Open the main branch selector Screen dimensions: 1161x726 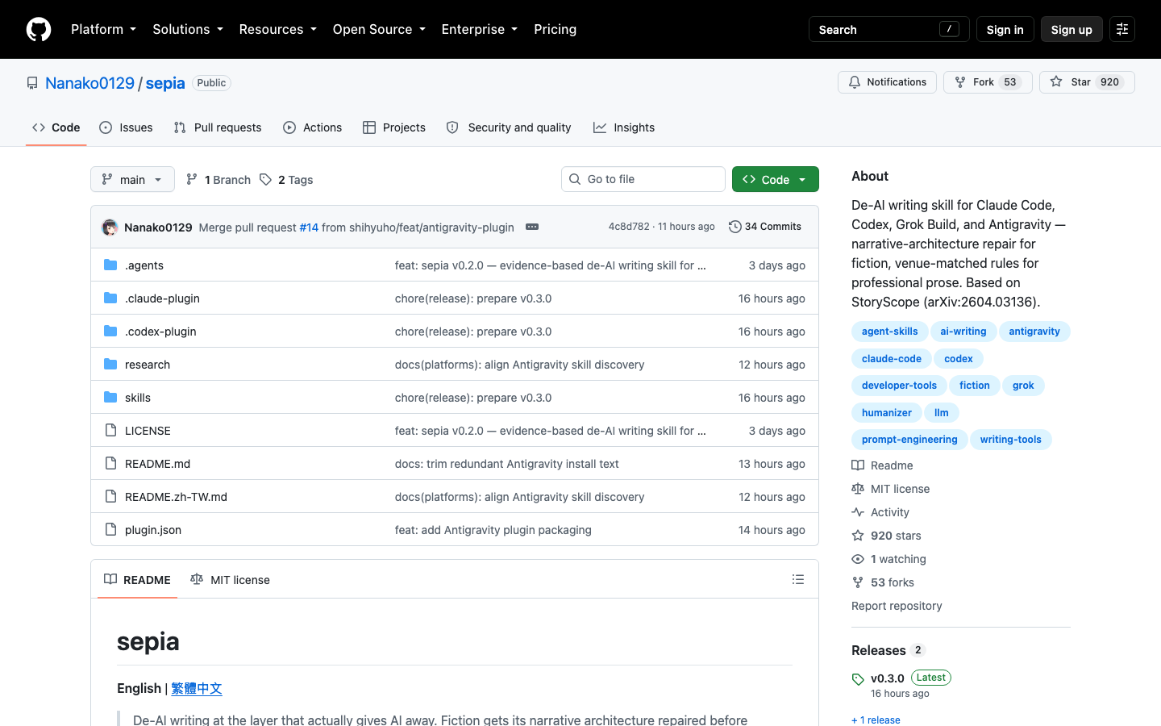[132, 179]
